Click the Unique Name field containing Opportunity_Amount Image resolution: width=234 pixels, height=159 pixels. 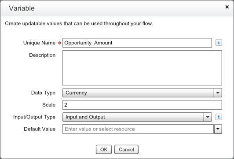(x=137, y=43)
